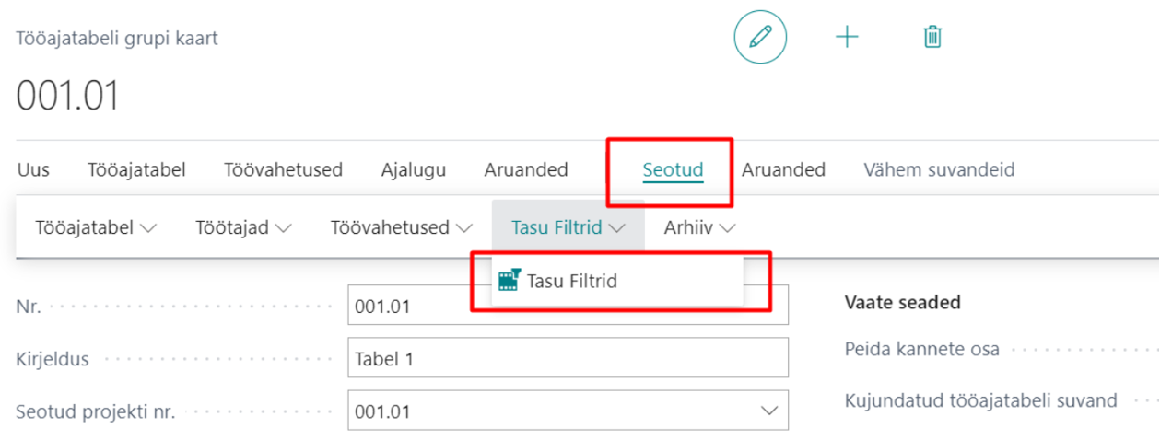Open the Tööajatabel action in top bar
Screen dimensions: 1172x440
136,170
